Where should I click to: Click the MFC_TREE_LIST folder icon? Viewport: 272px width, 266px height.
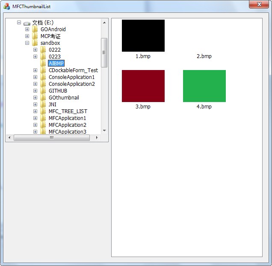(x=43, y=111)
